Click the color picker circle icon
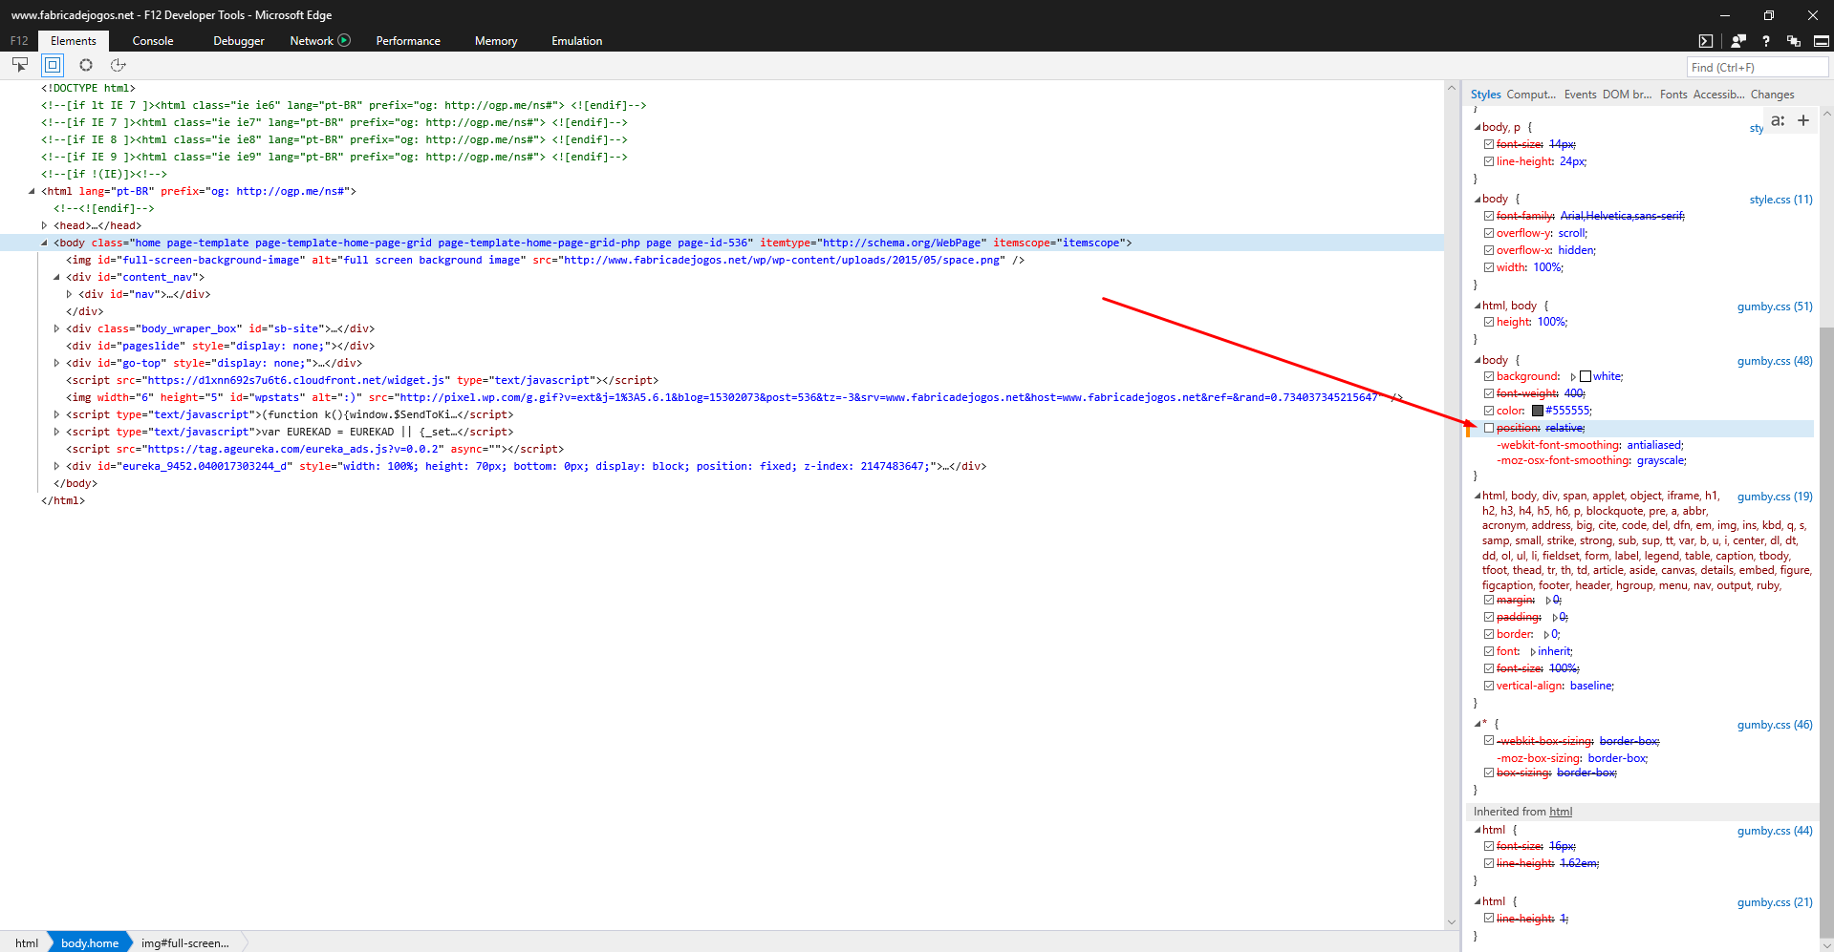Screen dimensions: 1834x952 pos(86,65)
